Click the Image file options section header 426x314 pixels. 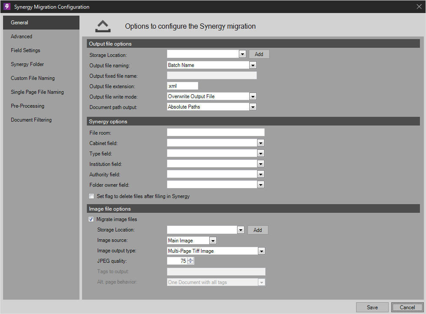pyautogui.click(x=253, y=208)
